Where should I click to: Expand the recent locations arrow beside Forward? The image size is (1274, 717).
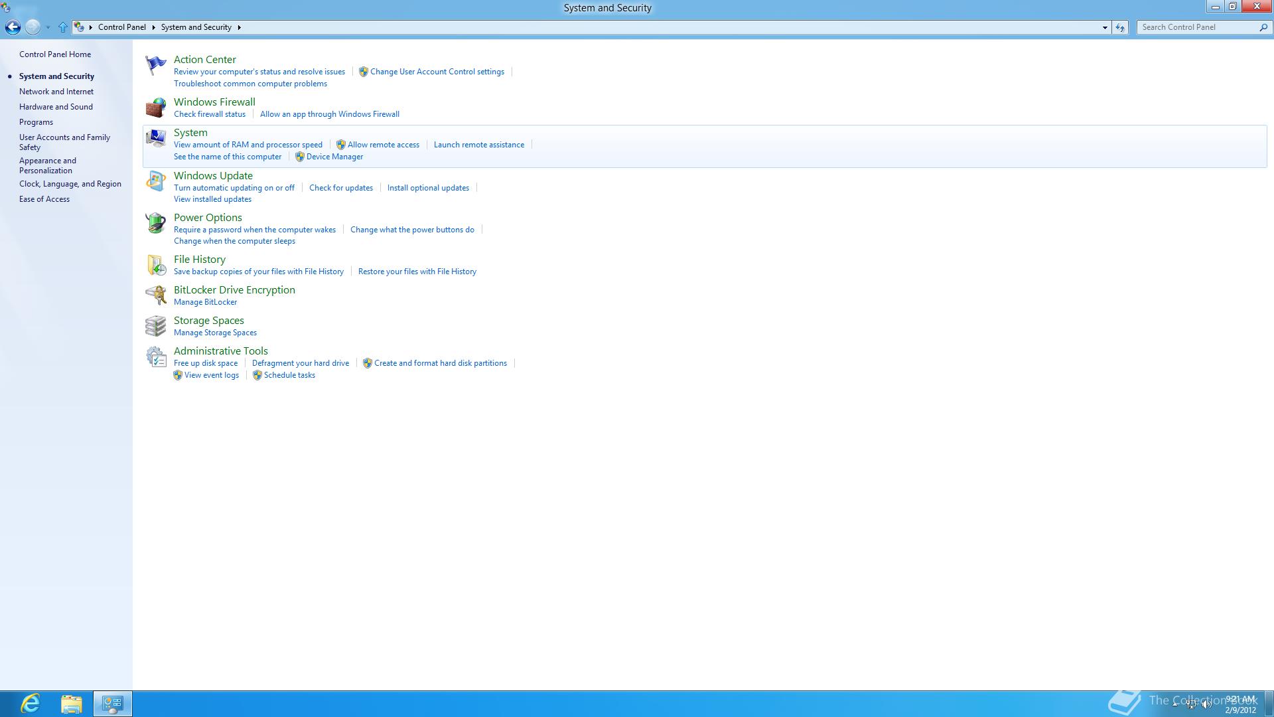pos(48,27)
